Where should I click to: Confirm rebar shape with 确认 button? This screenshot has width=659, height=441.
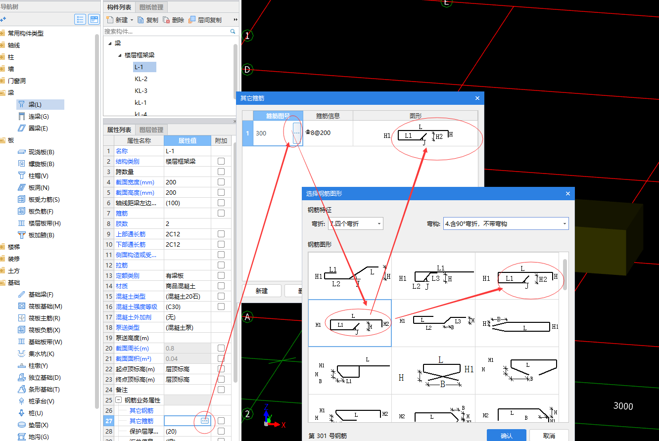506,436
